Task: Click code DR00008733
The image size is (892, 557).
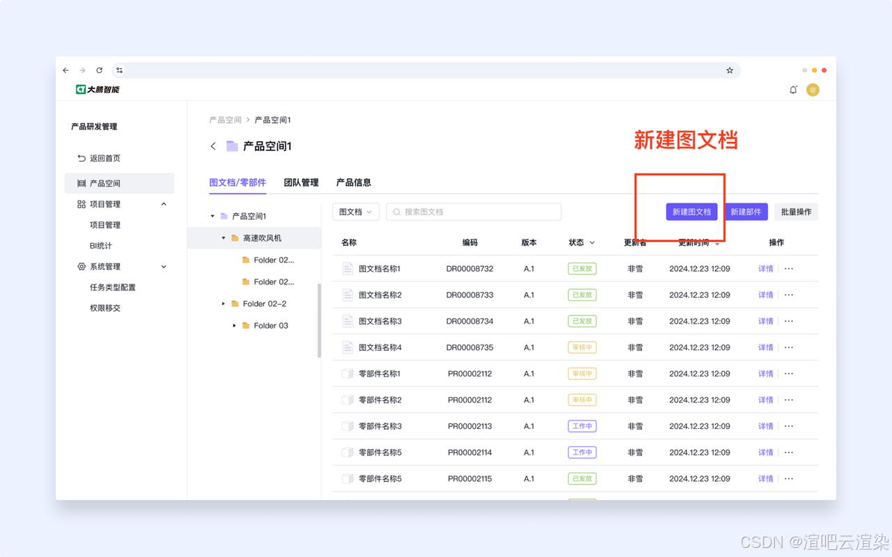Action: click(470, 295)
